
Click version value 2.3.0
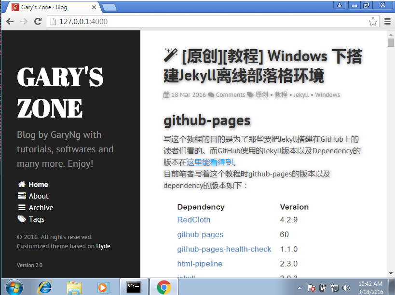(x=289, y=264)
